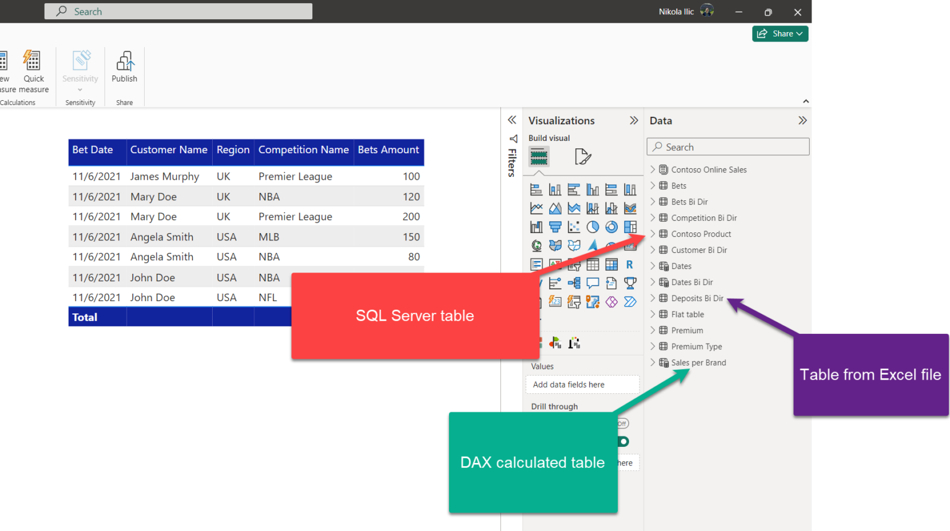Switch to the Build visual tab

[x=539, y=157]
